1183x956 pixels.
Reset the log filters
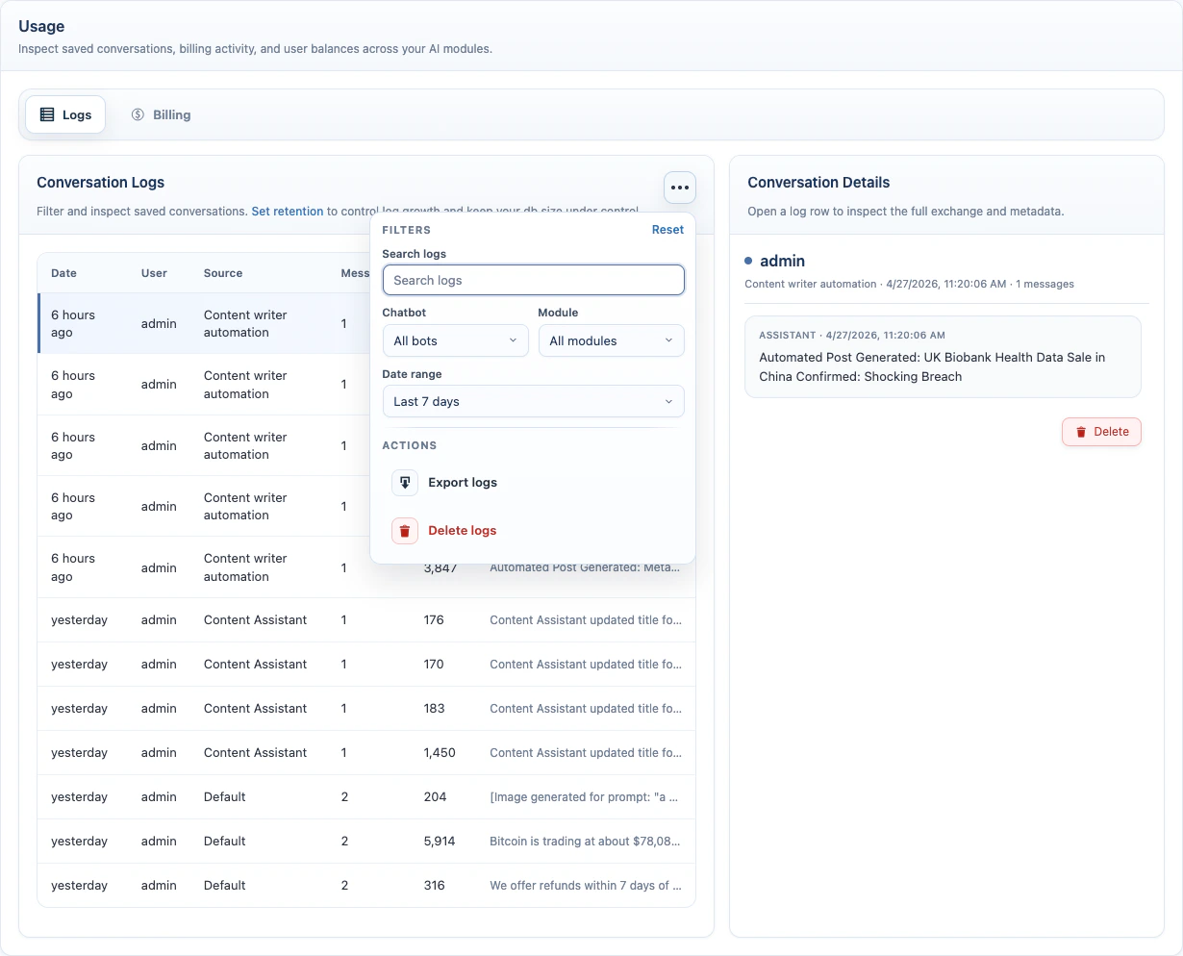[667, 230]
